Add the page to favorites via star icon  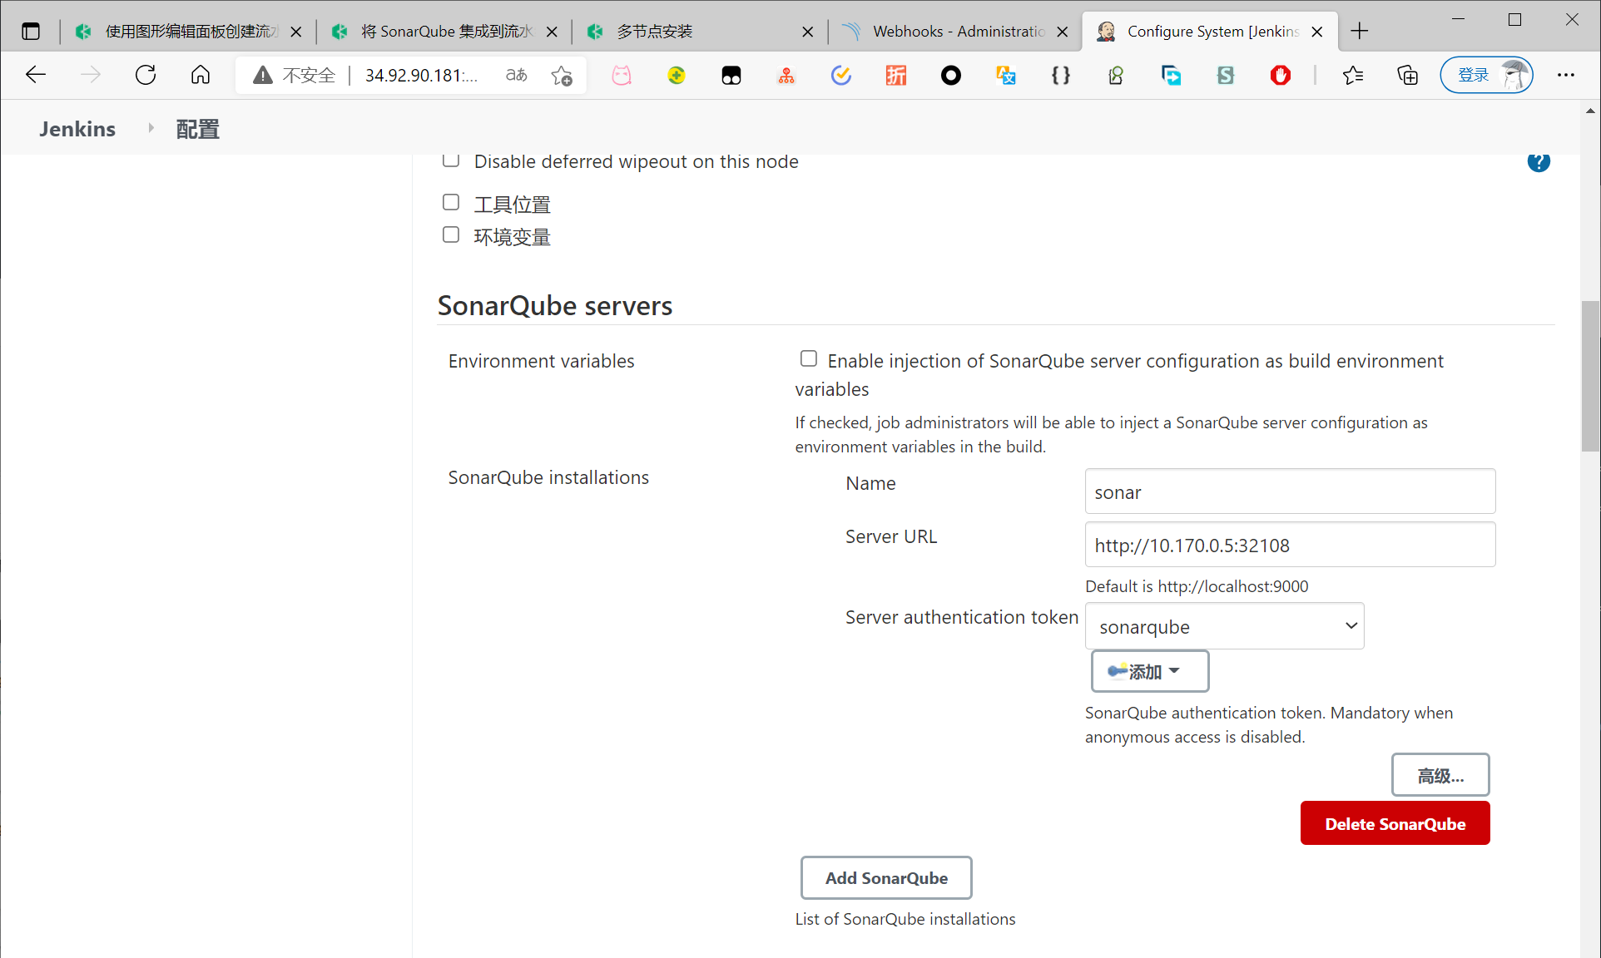coord(562,76)
